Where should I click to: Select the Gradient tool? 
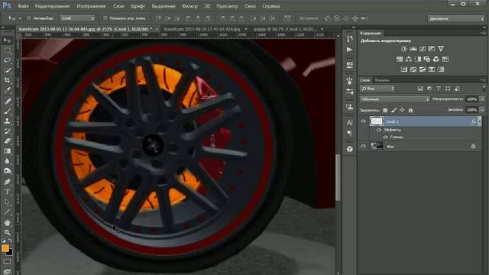pos(7,151)
